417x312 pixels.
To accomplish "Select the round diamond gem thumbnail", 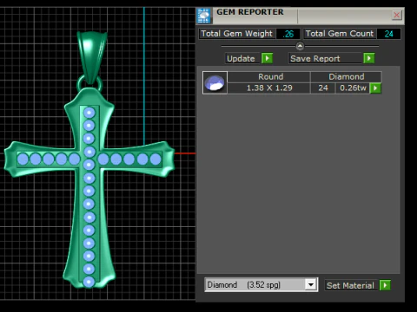I will click(x=215, y=82).
